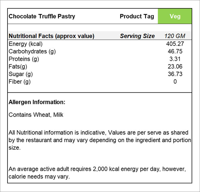Click the Fats(g) label
Viewport: 200px width, 192px height.
click(x=18, y=66)
